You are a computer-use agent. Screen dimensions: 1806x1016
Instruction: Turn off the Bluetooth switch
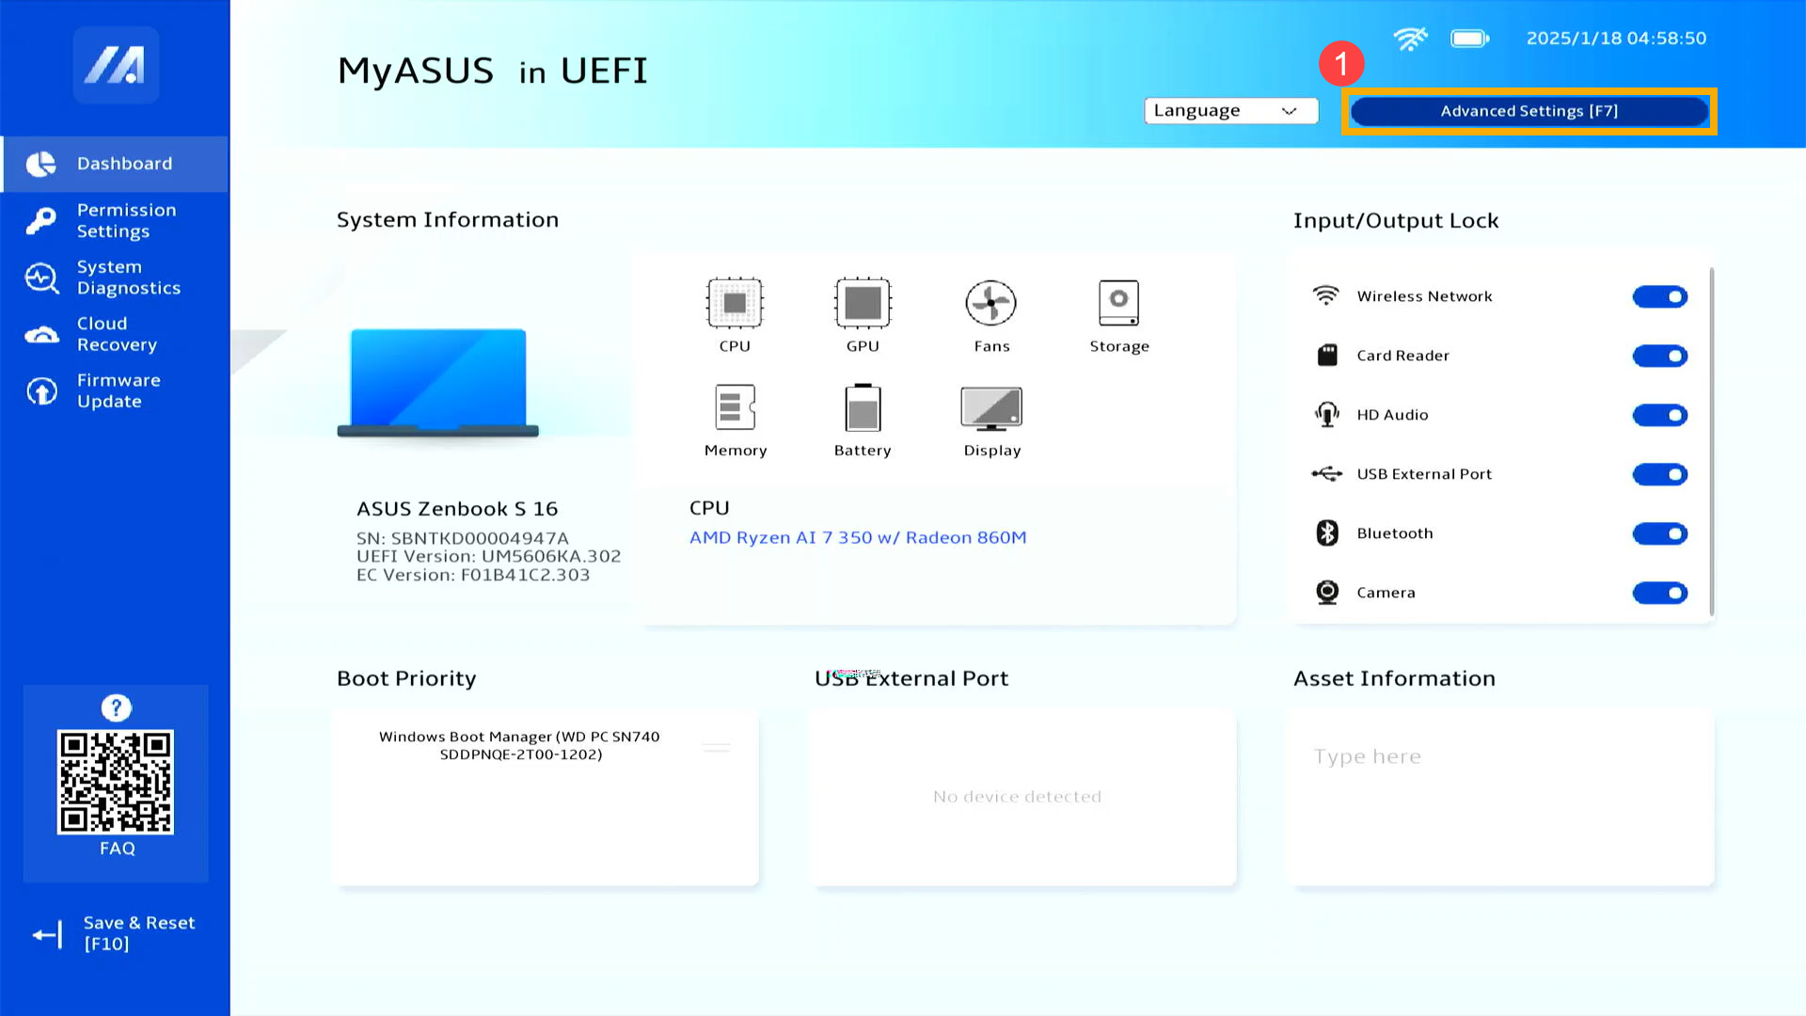[1659, 533]
